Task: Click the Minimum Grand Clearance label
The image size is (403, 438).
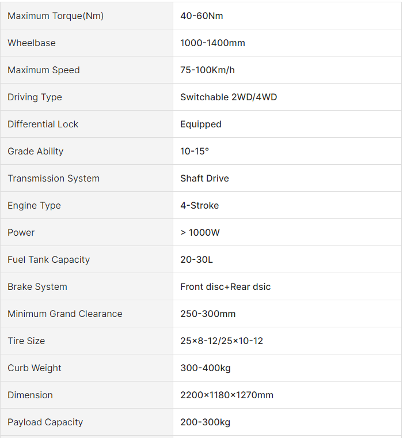Action: [x=65, y=314]
